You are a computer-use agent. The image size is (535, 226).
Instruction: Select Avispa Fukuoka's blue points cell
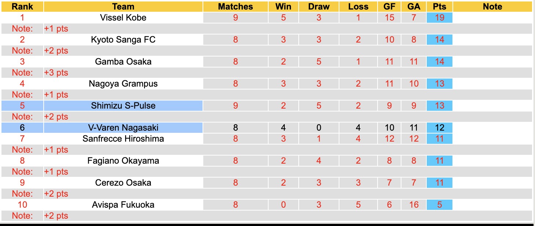pos(439,205)
